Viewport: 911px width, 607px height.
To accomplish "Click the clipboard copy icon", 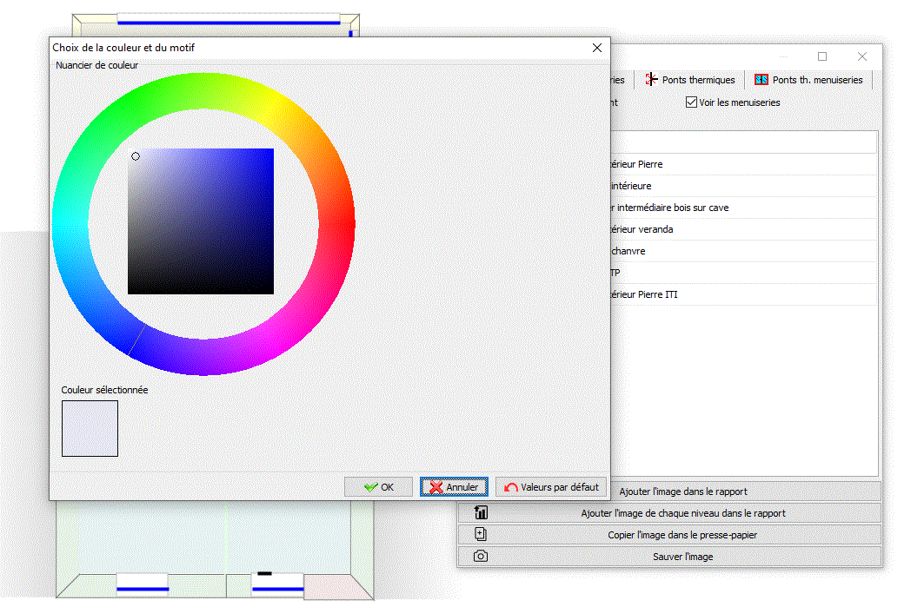I will (480, 534).
